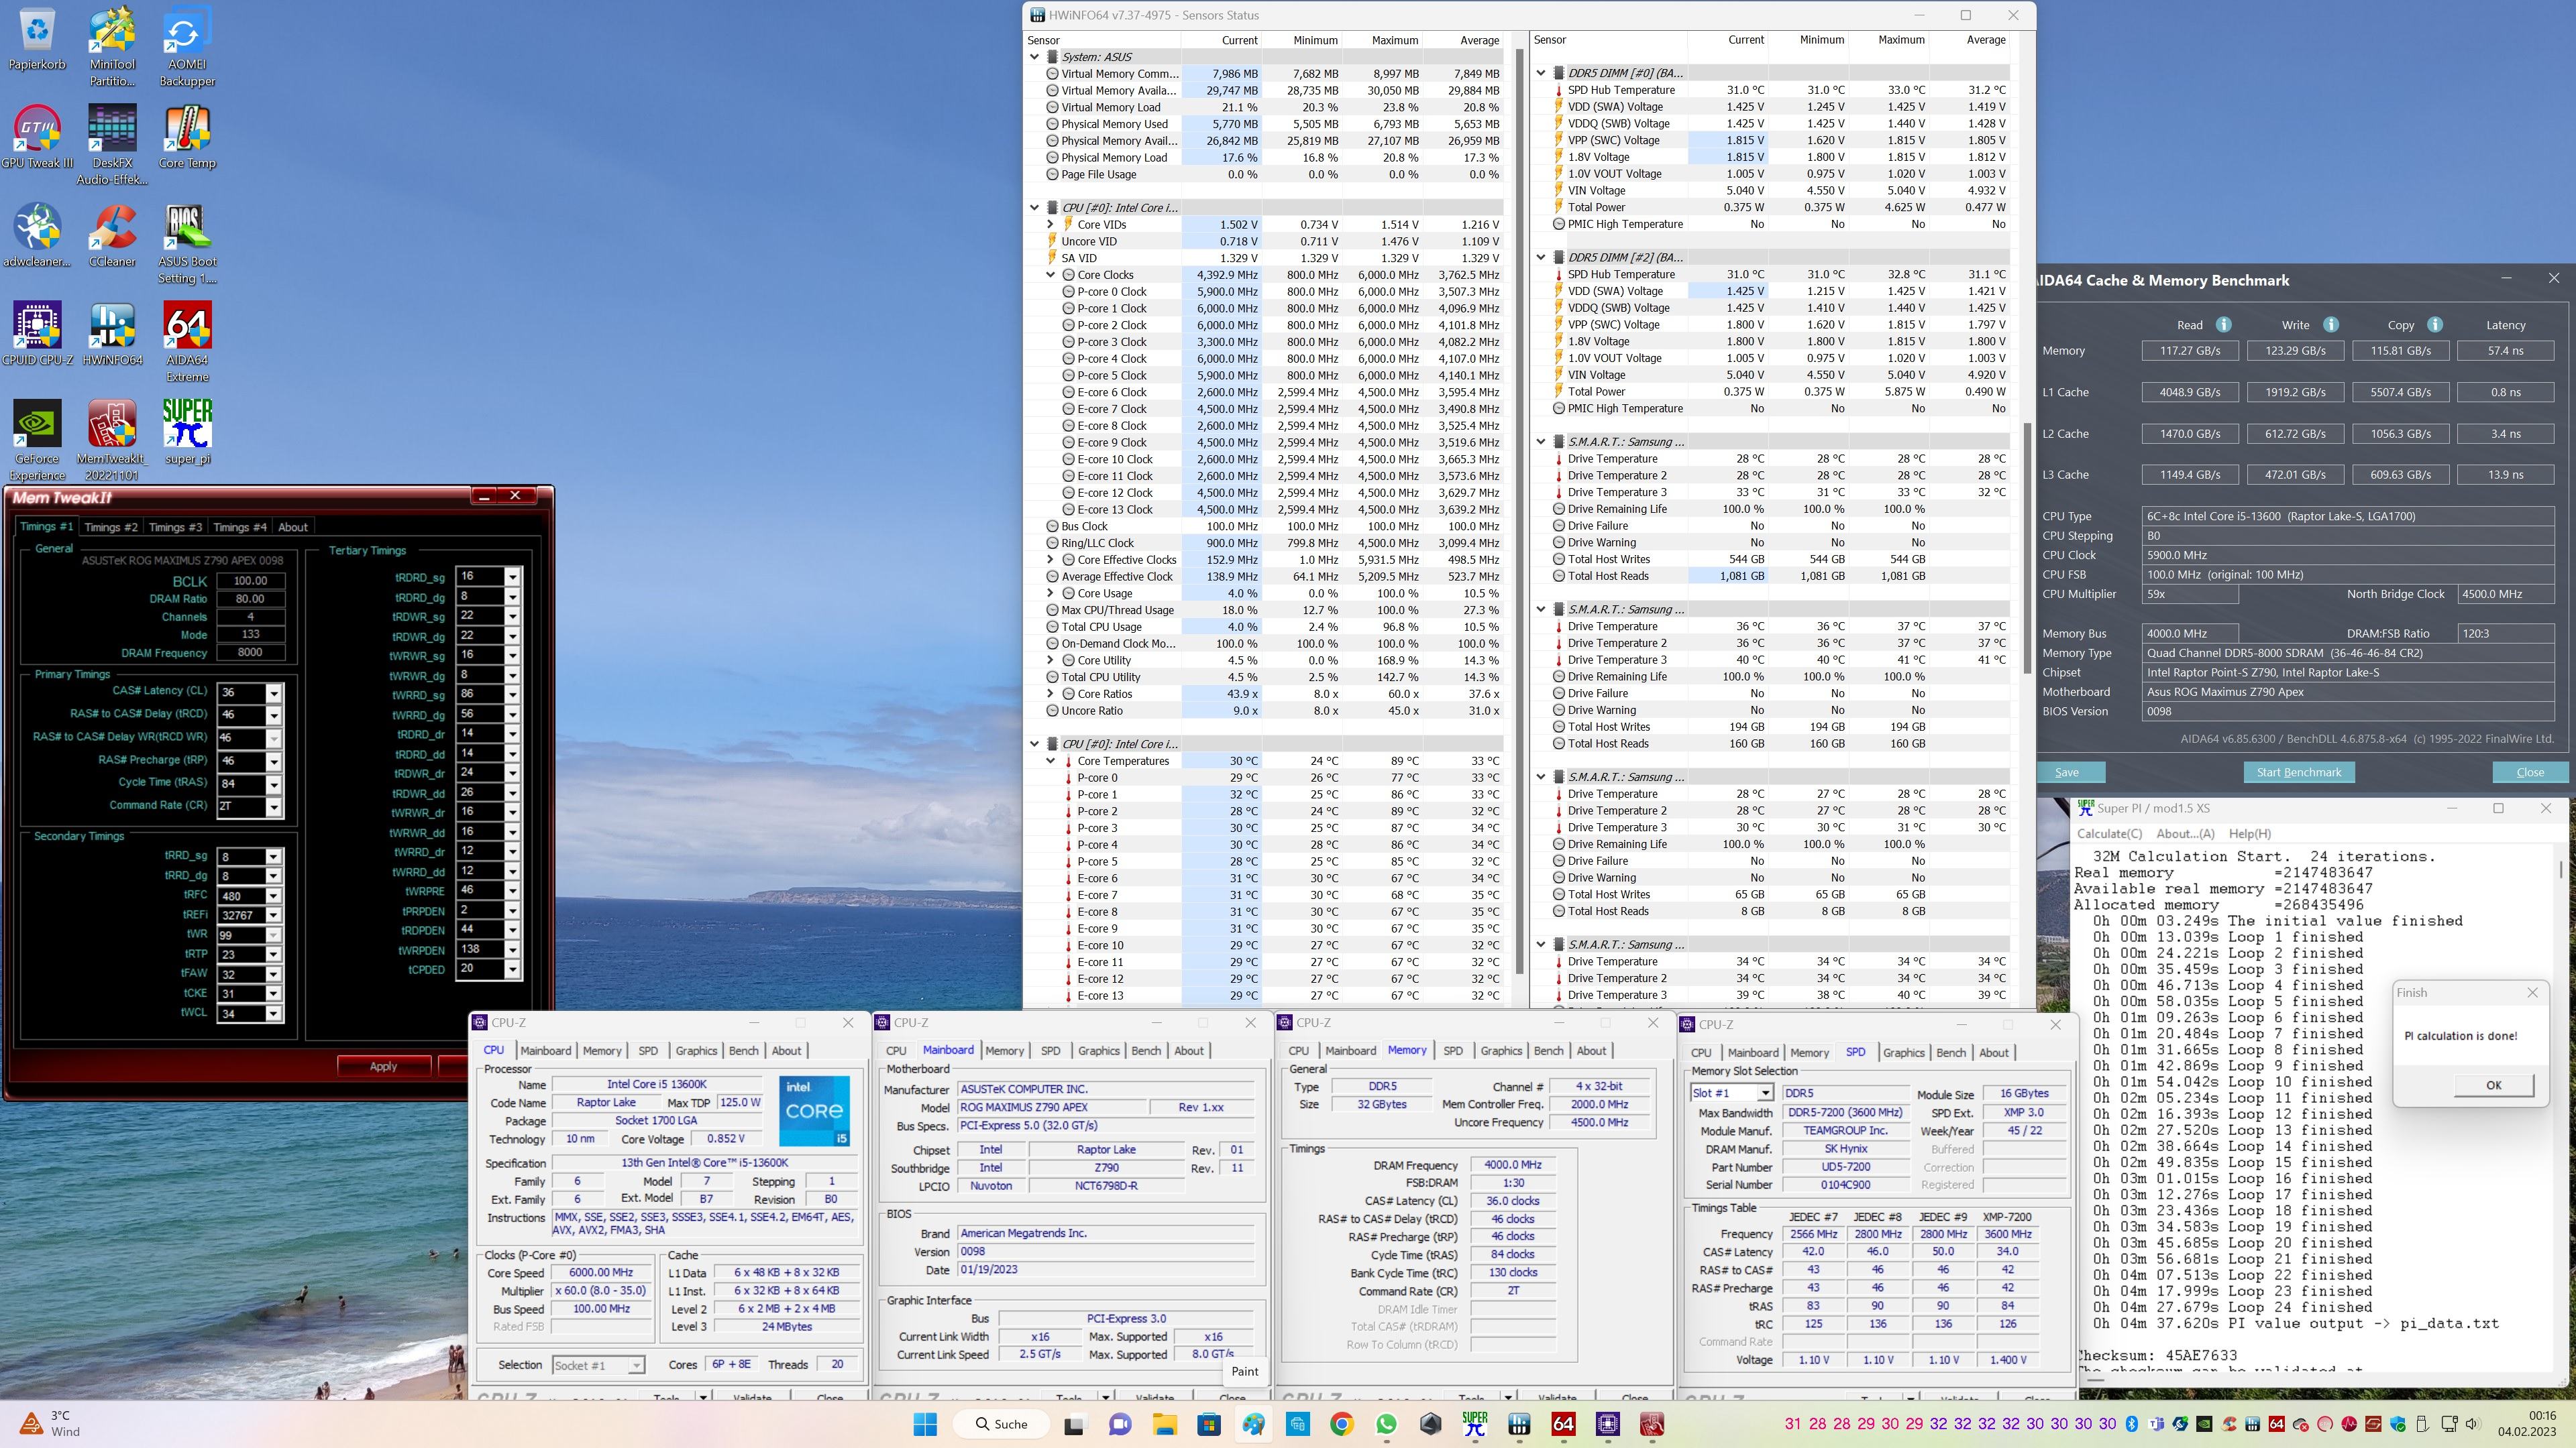Open Microsoft Store from the taskbar

coord(1209,1424)
